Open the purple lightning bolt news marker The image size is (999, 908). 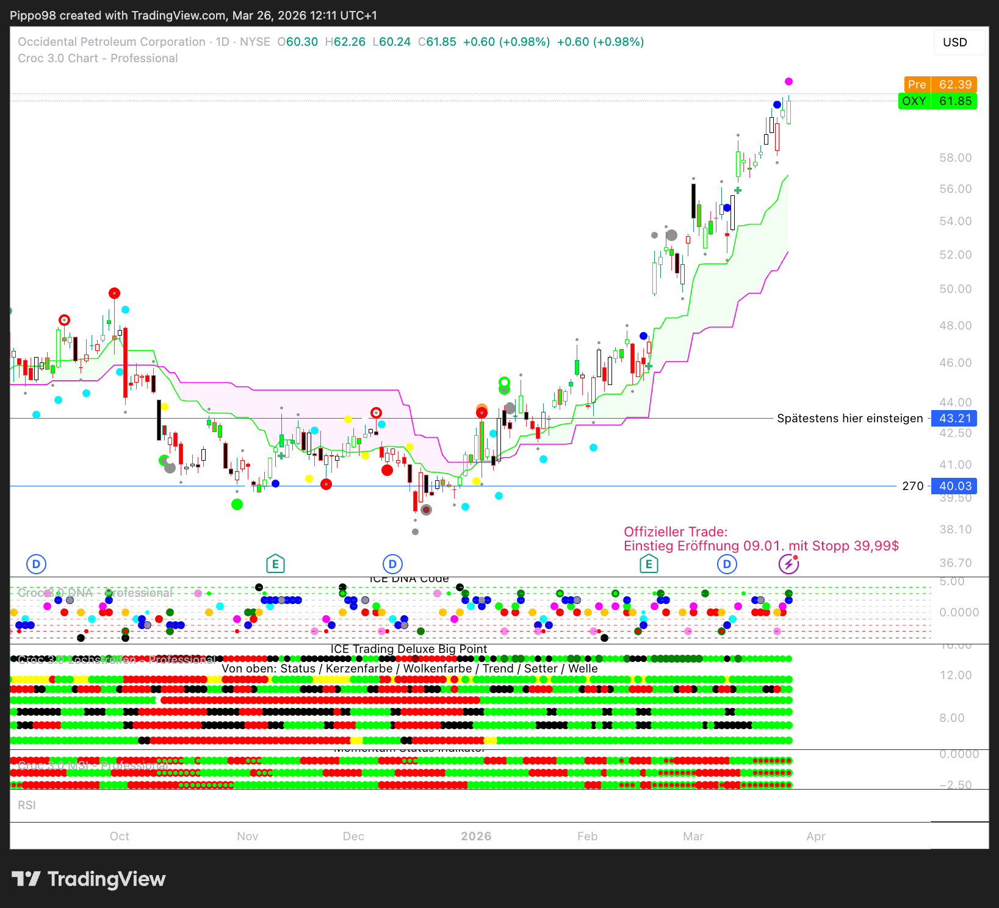788,564
